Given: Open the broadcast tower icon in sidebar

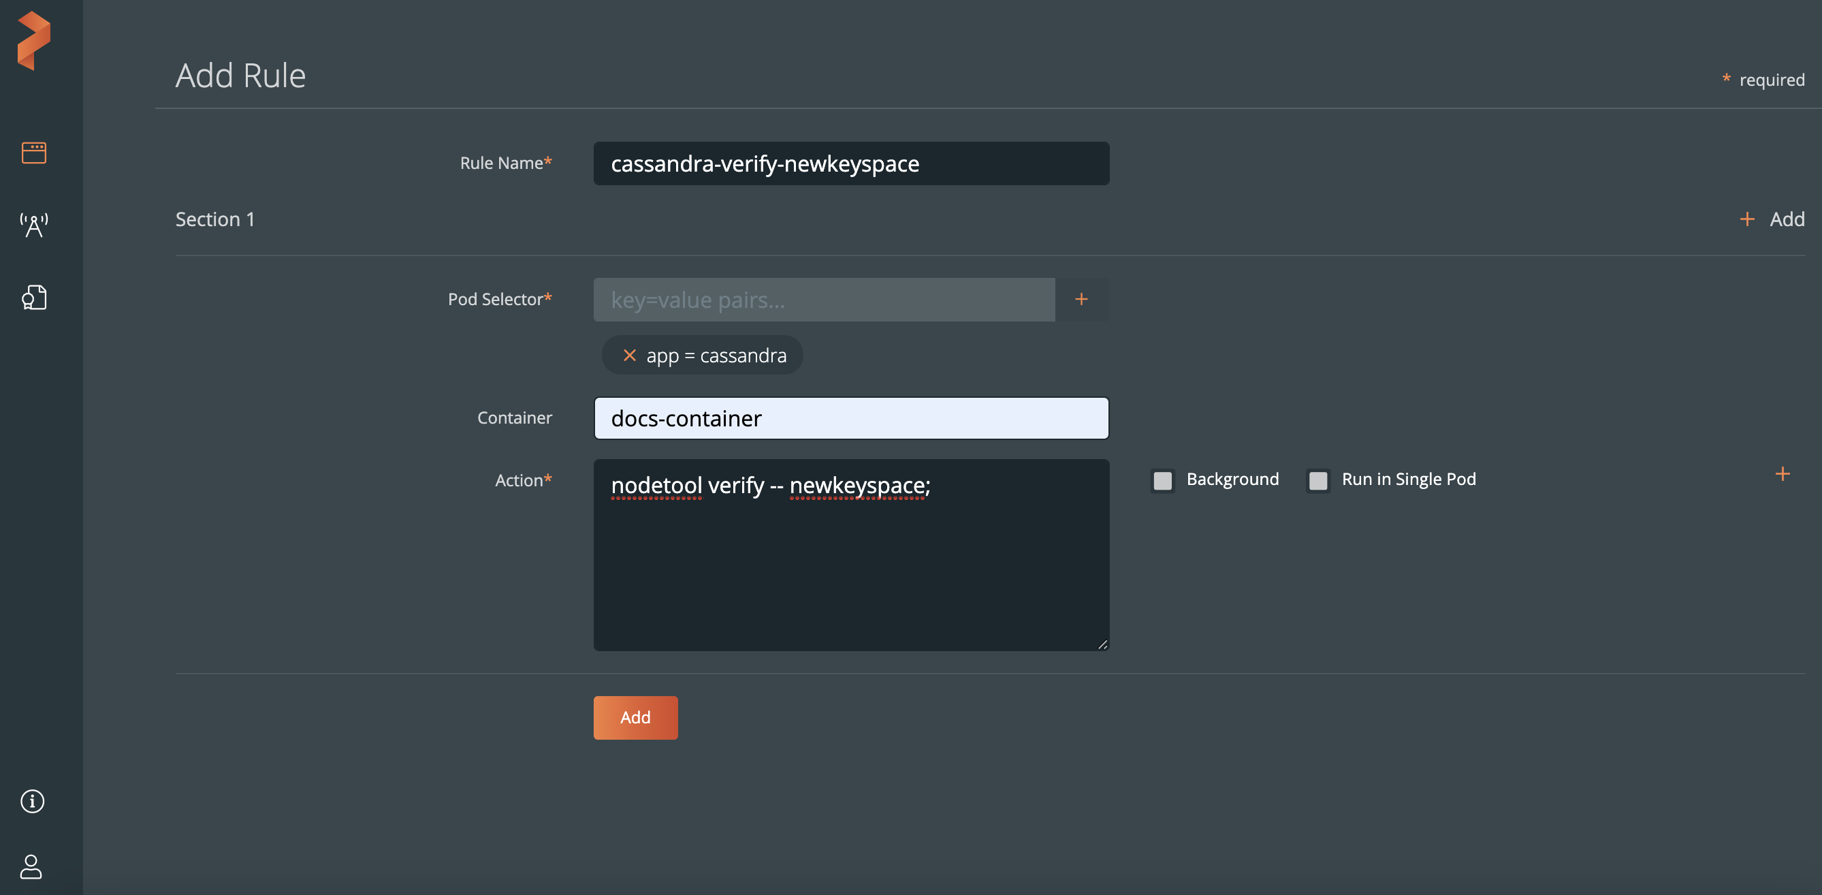Looking at the screenshot, I should tap(33, 224).
